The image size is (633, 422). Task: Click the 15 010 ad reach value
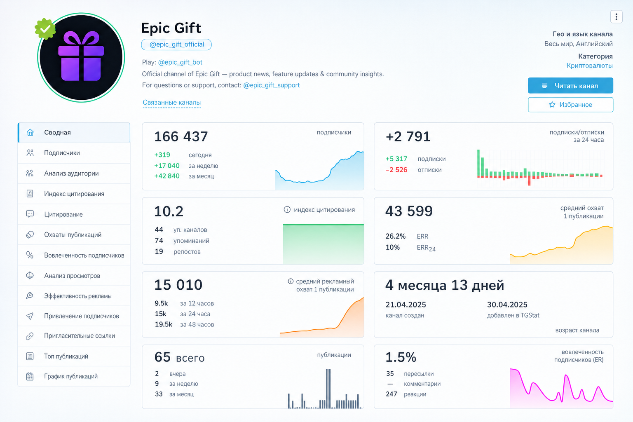[x=178, y=285]
